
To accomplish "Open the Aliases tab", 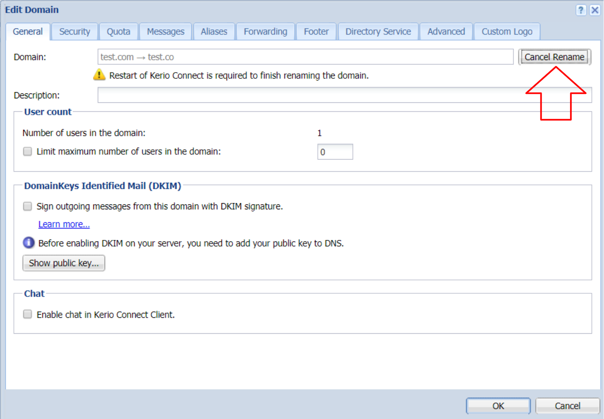I will pyautogui.click(x=214, y=32).
